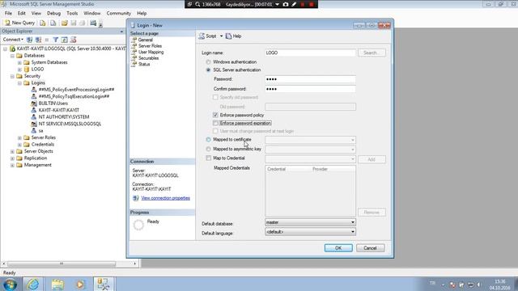Click the Filter funnel icon in Object Explorer

coord(56,40)
